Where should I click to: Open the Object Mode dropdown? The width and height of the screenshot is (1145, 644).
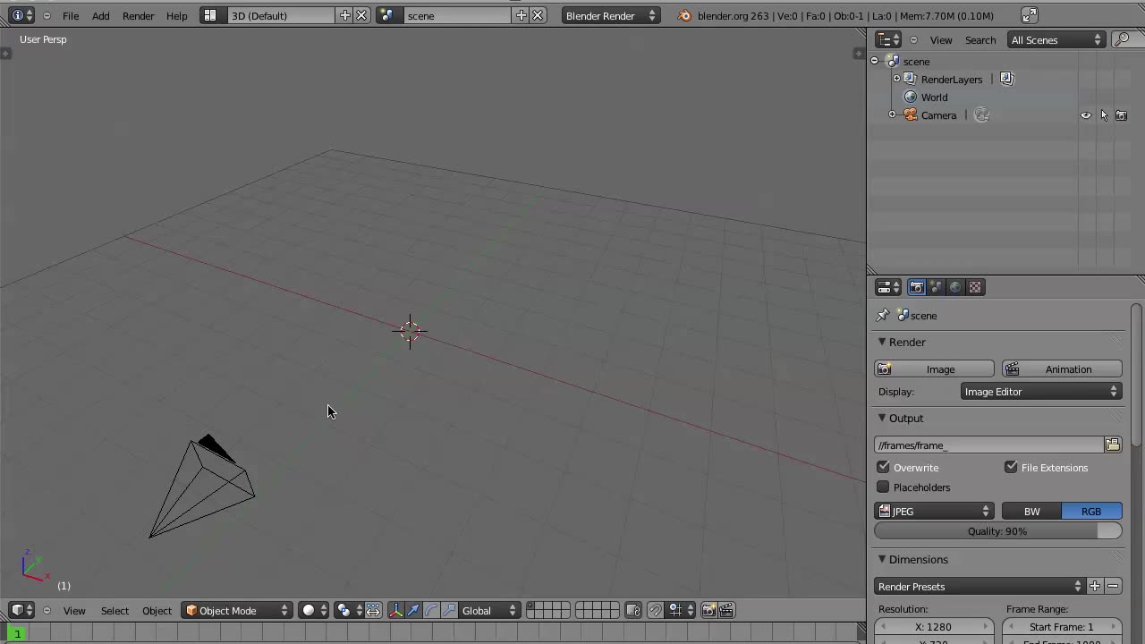tap(237, 610)
